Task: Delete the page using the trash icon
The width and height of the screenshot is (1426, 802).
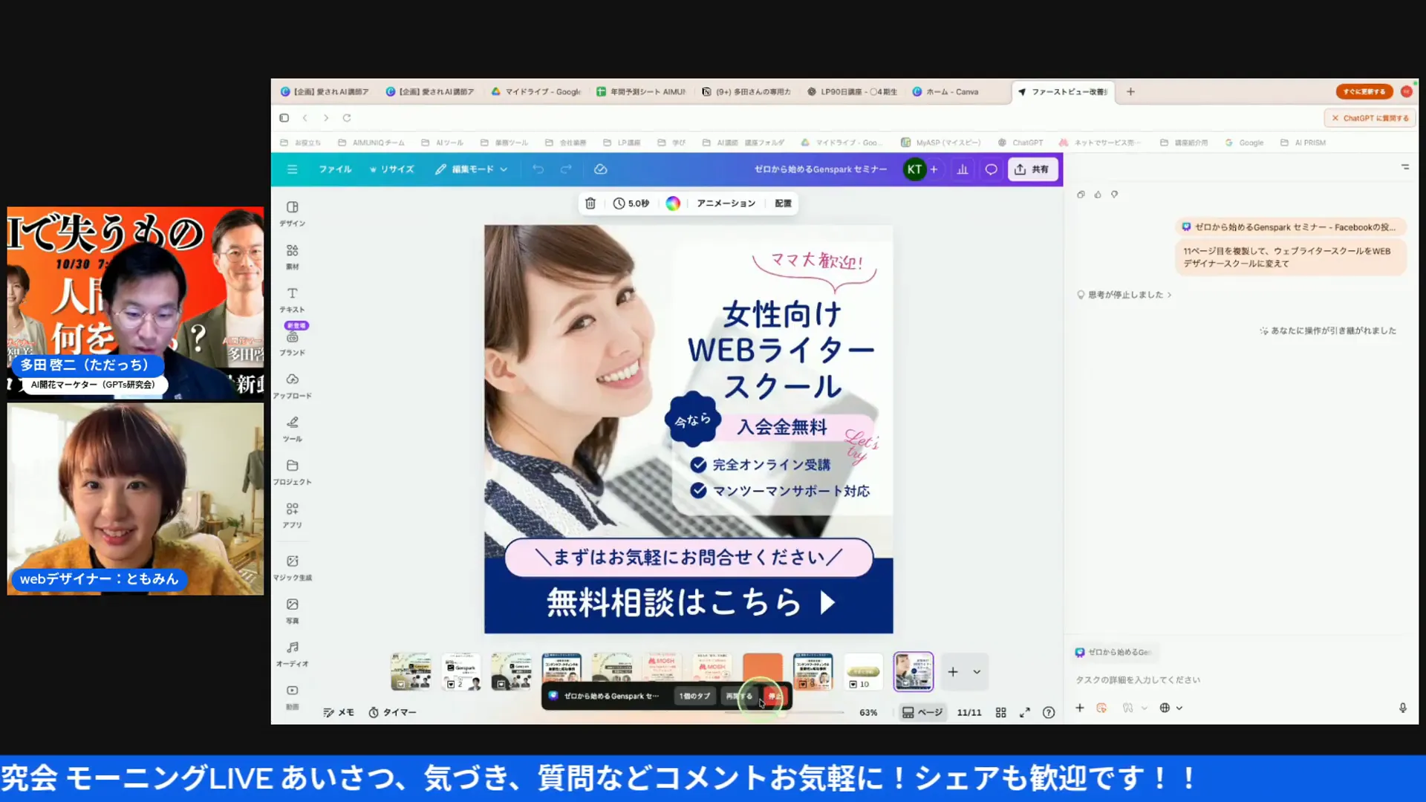Action: [590, 203]
